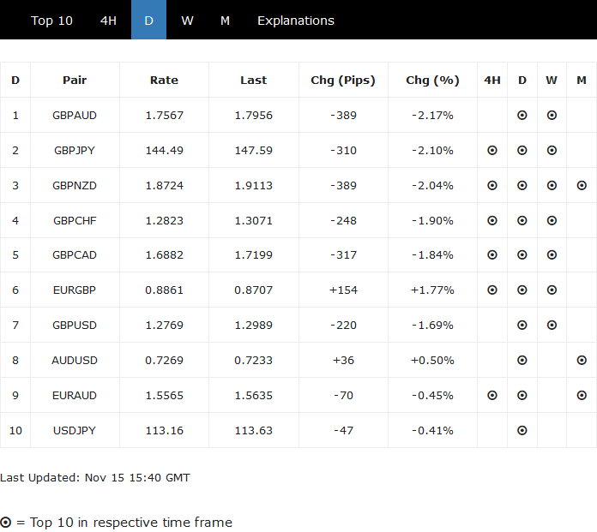The image size is (597, 532).
Task: Click GBPCHF weekly top 10 marker icon
Action: [x=552, y=220]
